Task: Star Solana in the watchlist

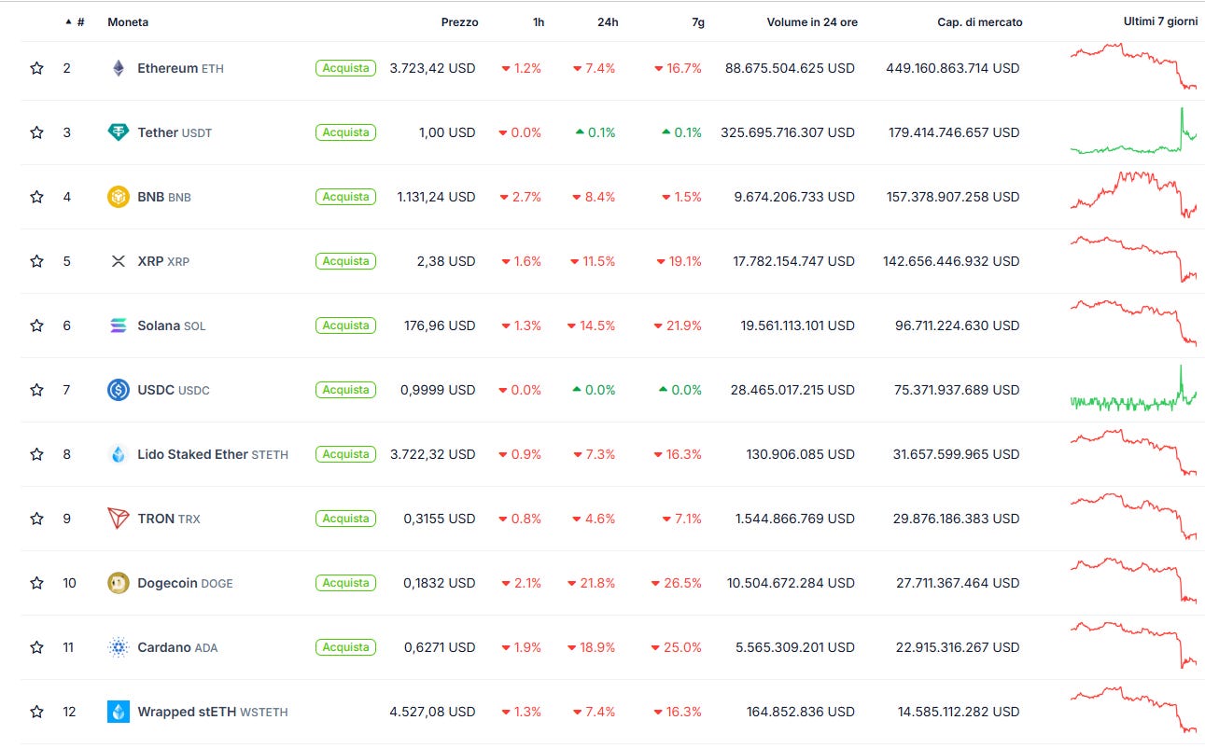Action: point(36,326)
